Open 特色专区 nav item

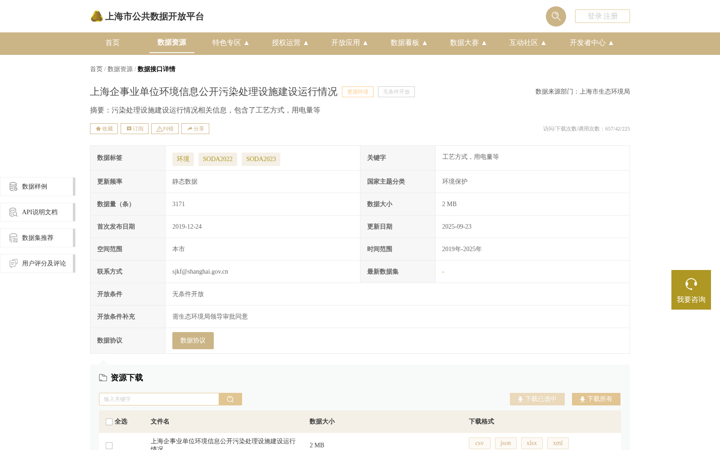point(227,43)
